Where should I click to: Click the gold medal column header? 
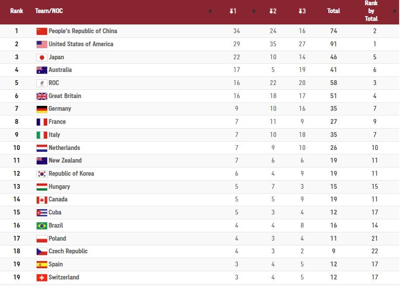tap(233, 11)
